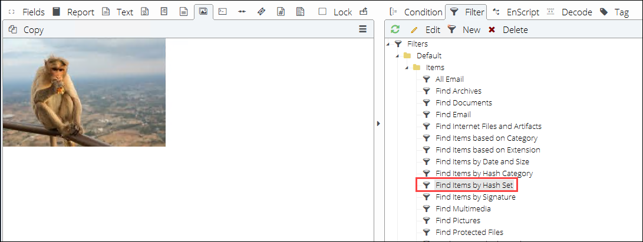Choose Find Items by Signature filter
Image resolution: width=643 pixels, height=242 pixels.
point(476,197)
